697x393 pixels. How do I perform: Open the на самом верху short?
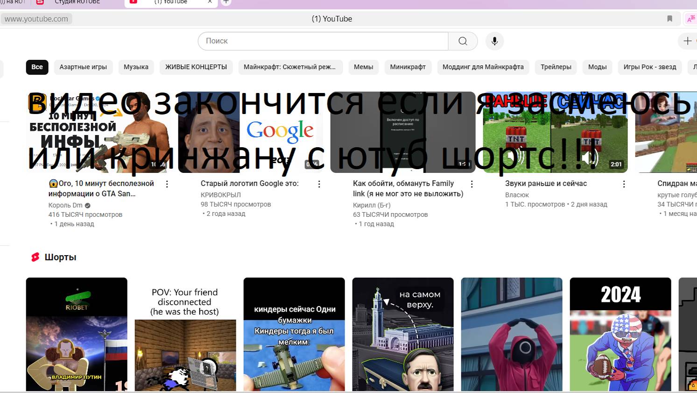403,334
